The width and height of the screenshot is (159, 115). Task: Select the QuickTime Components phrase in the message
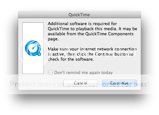(x=109, y=34)
